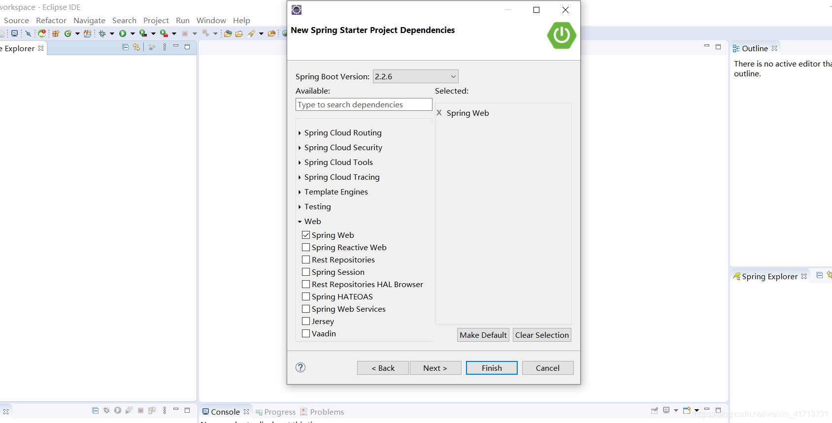Click the Run External Tools icon

click(x=164, y=33)
